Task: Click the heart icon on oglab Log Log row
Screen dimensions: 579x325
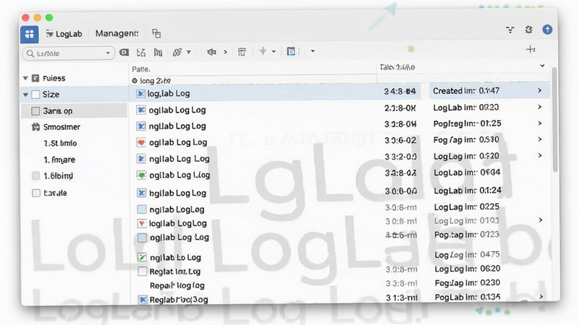Action: pos(141,142)
